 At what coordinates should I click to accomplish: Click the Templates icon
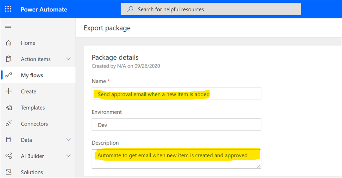coord(8,107)
